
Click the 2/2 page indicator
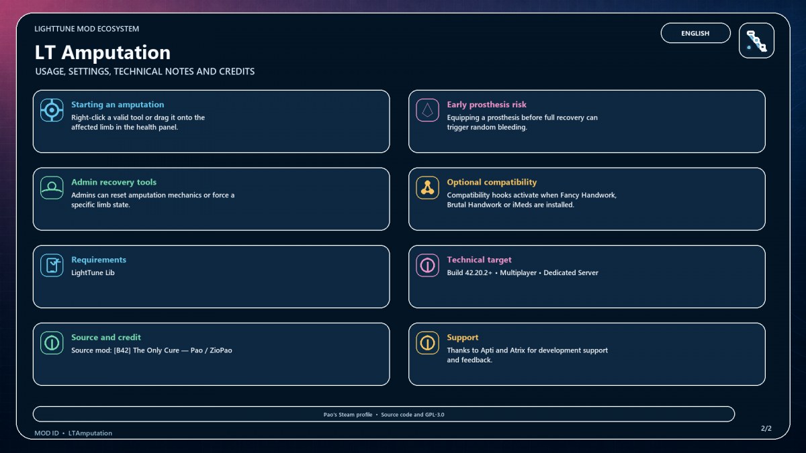(x=766, y=428)
